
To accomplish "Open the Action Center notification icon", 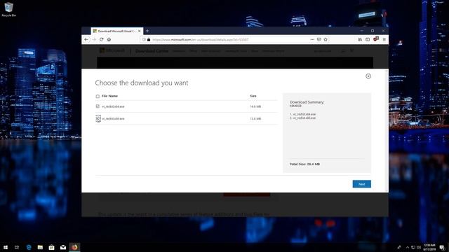I will click(x=443, y=247).
